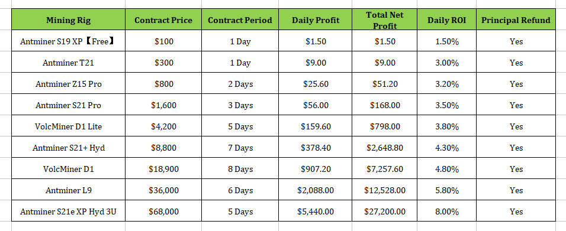This screenshot has height=231, width=566.
Task: Click the $7,257.60 total net profit cell
Action: coord(384,168)
